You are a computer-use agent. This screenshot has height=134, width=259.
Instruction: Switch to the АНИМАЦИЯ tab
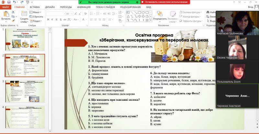coord(84,7)
